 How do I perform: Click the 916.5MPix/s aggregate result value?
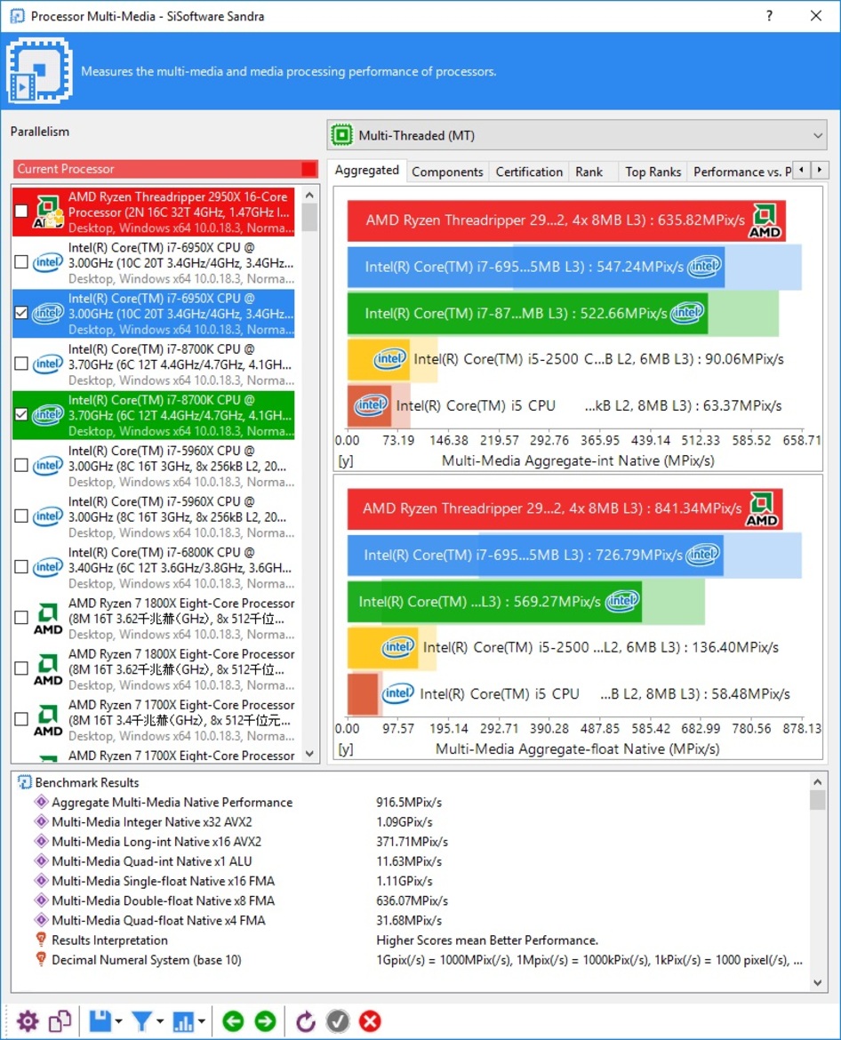[409, 803]
